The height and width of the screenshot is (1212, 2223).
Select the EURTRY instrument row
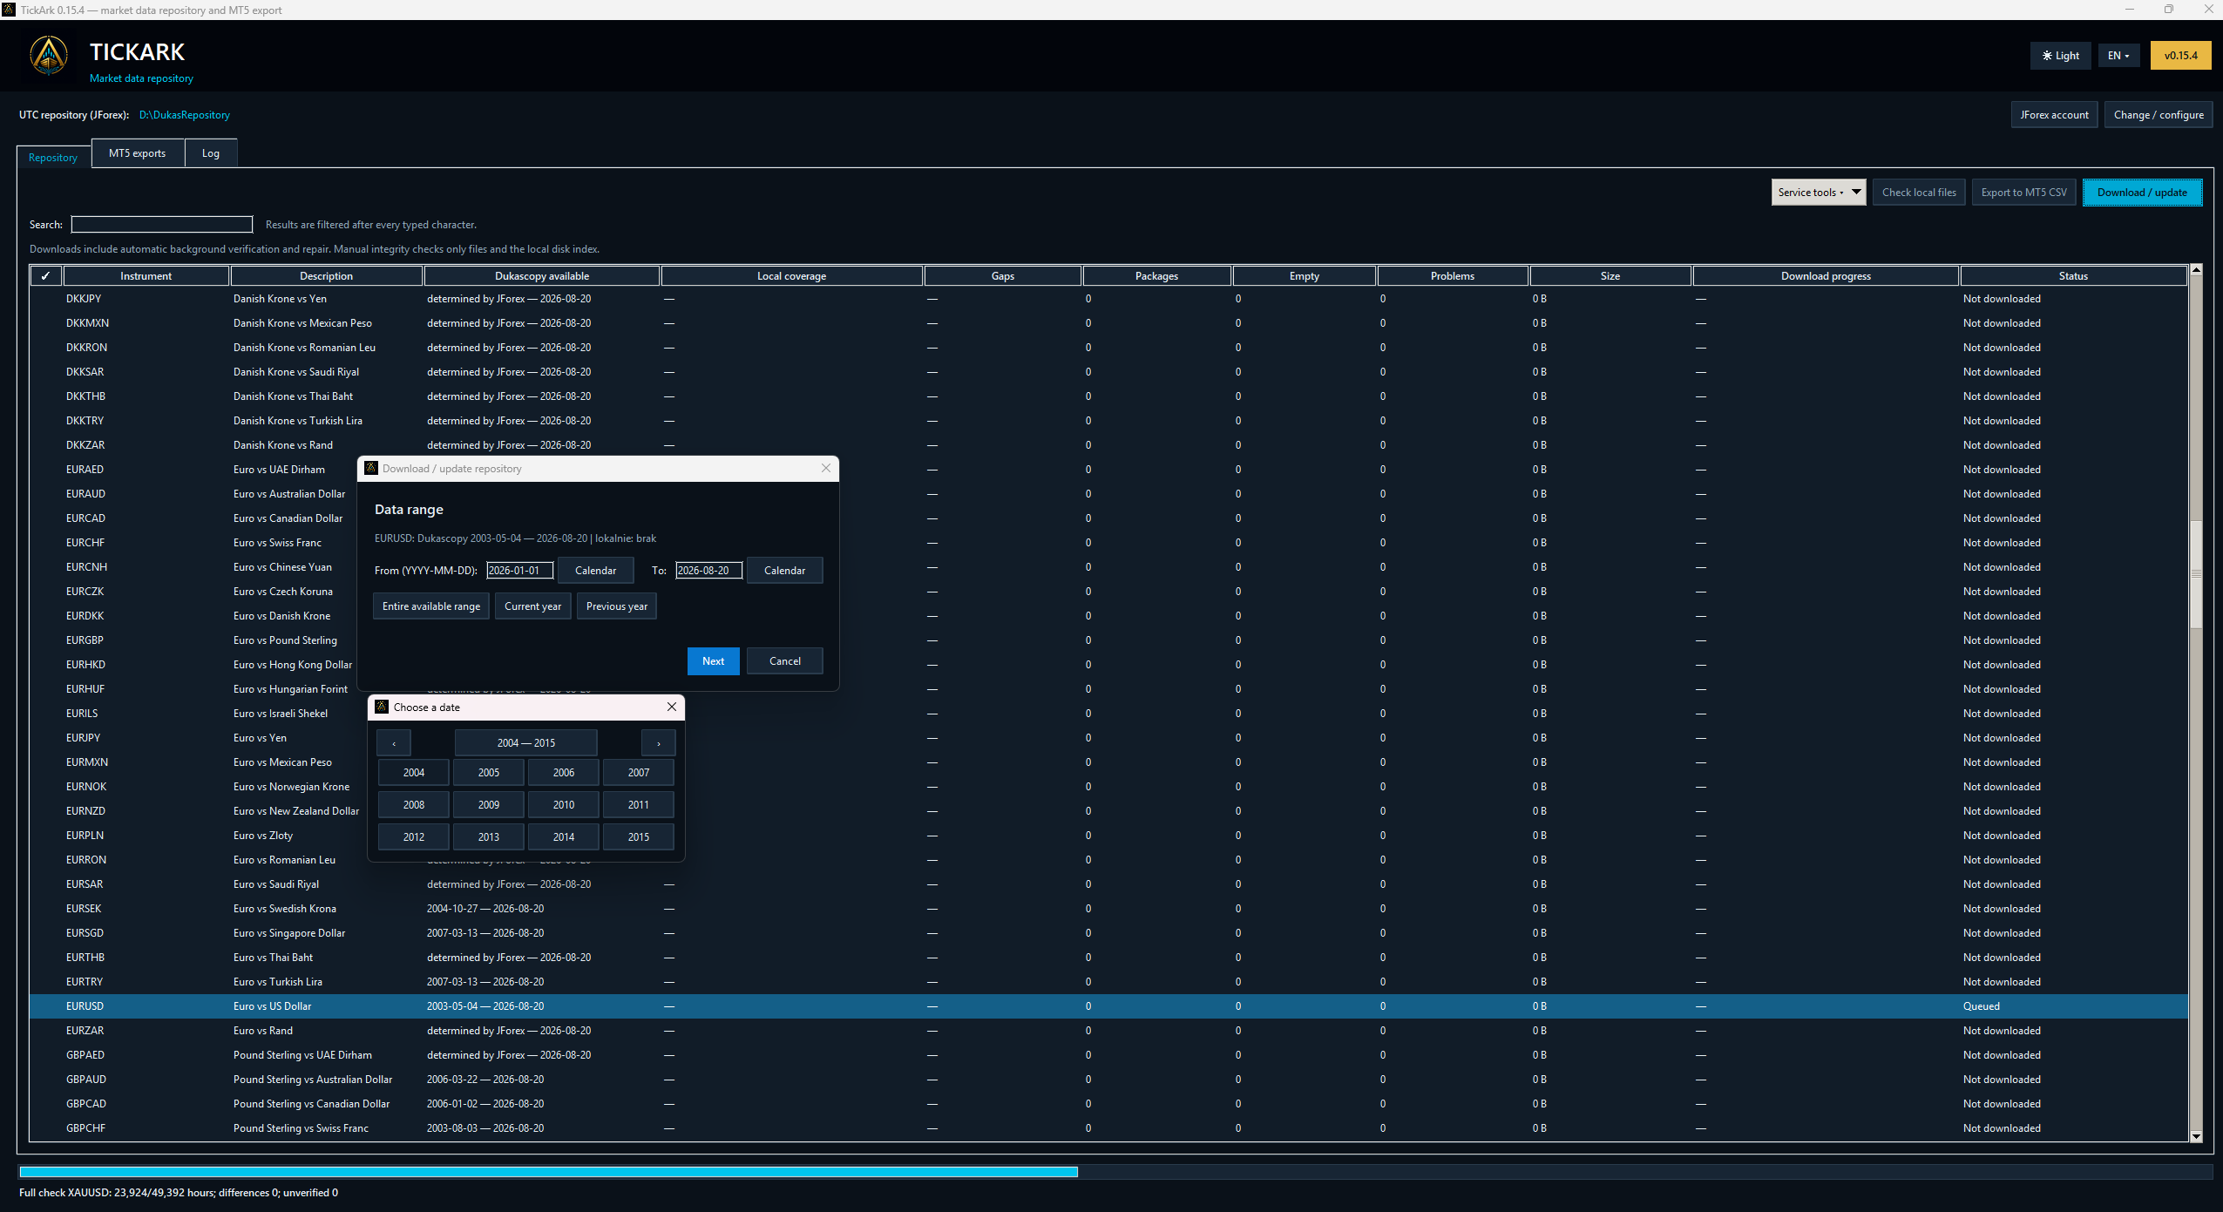(x=1108, y=982)
